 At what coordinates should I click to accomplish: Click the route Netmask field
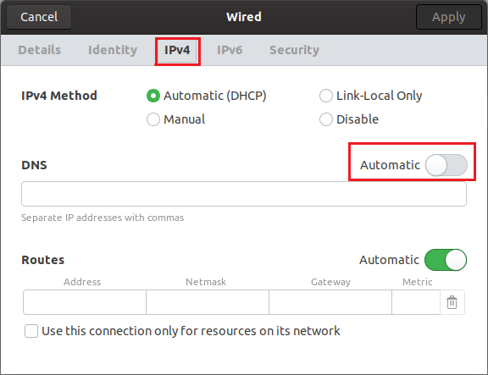[x=208, y=302]
